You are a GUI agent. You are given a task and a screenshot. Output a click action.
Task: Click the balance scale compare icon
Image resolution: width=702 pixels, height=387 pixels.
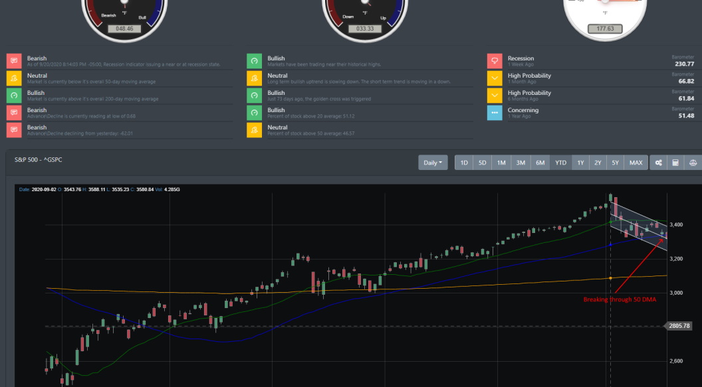pos(693,163)
